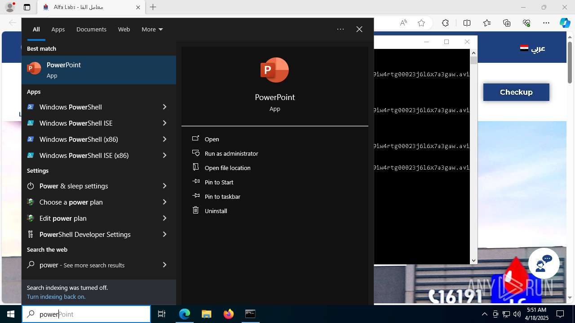Open search panel options ellipsis menu
Viewport: 575px width, 323px height.
[x=341, y=29]
